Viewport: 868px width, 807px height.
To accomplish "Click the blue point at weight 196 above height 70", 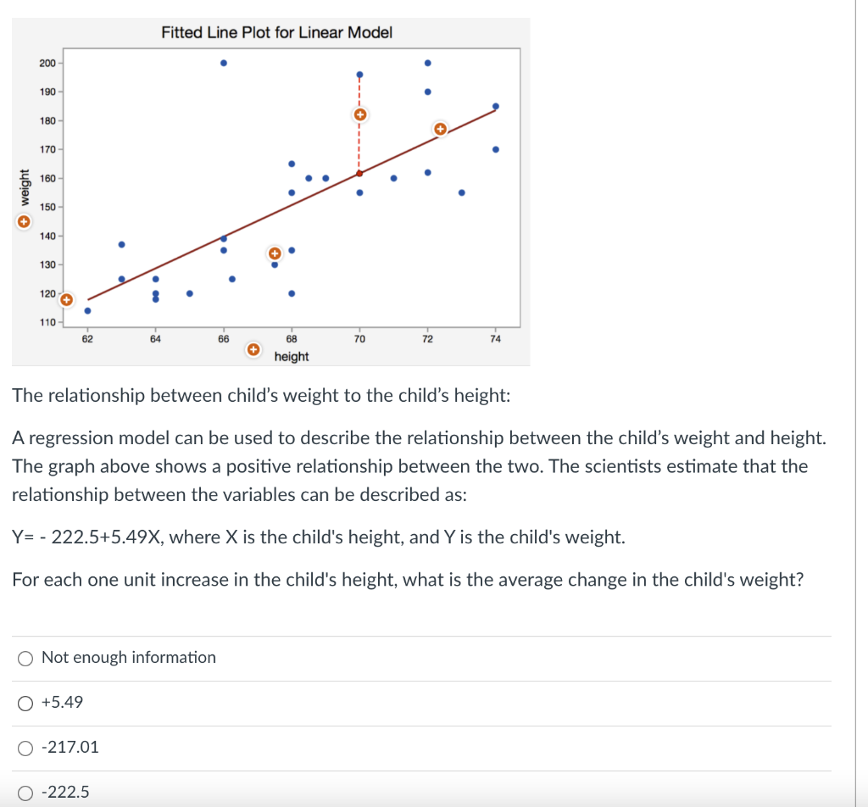I will pos(359,74).
